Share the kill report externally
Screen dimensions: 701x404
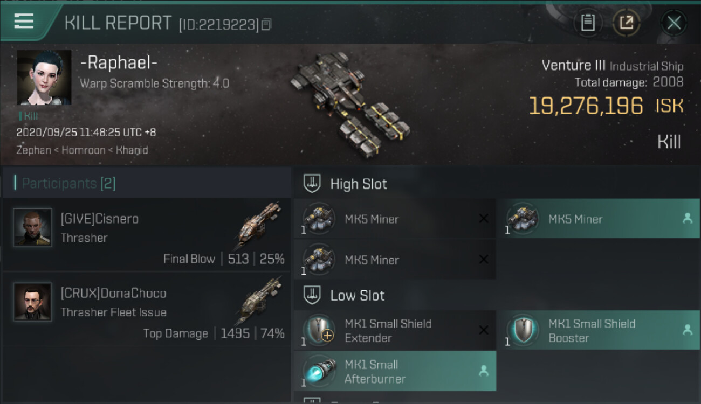(x=626, y=23)
